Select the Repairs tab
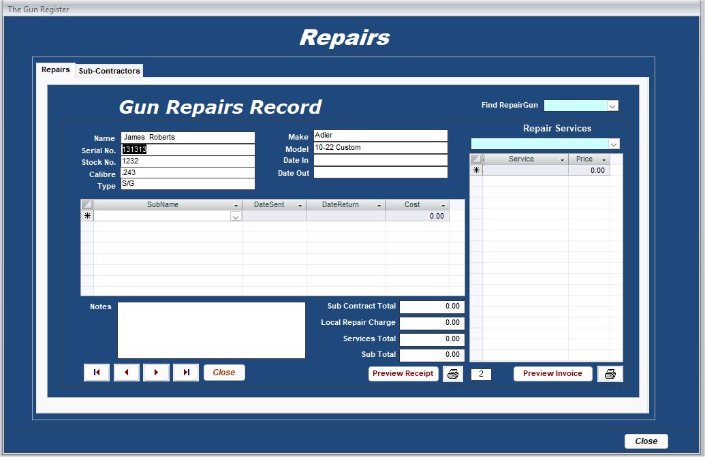Image resolution: width=705 pixels, height=457 pixels. tap(55, 69)
